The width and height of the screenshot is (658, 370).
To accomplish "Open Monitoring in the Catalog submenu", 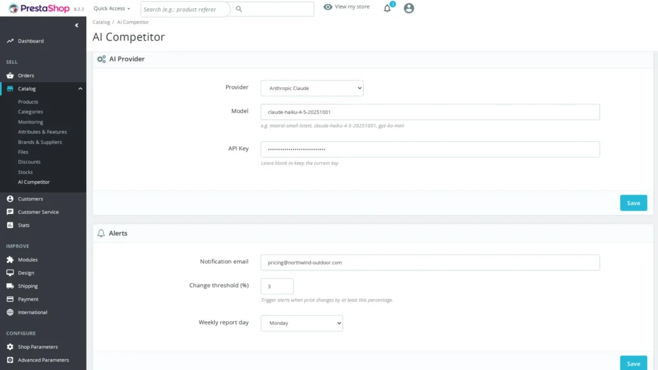I will [31, 122].
